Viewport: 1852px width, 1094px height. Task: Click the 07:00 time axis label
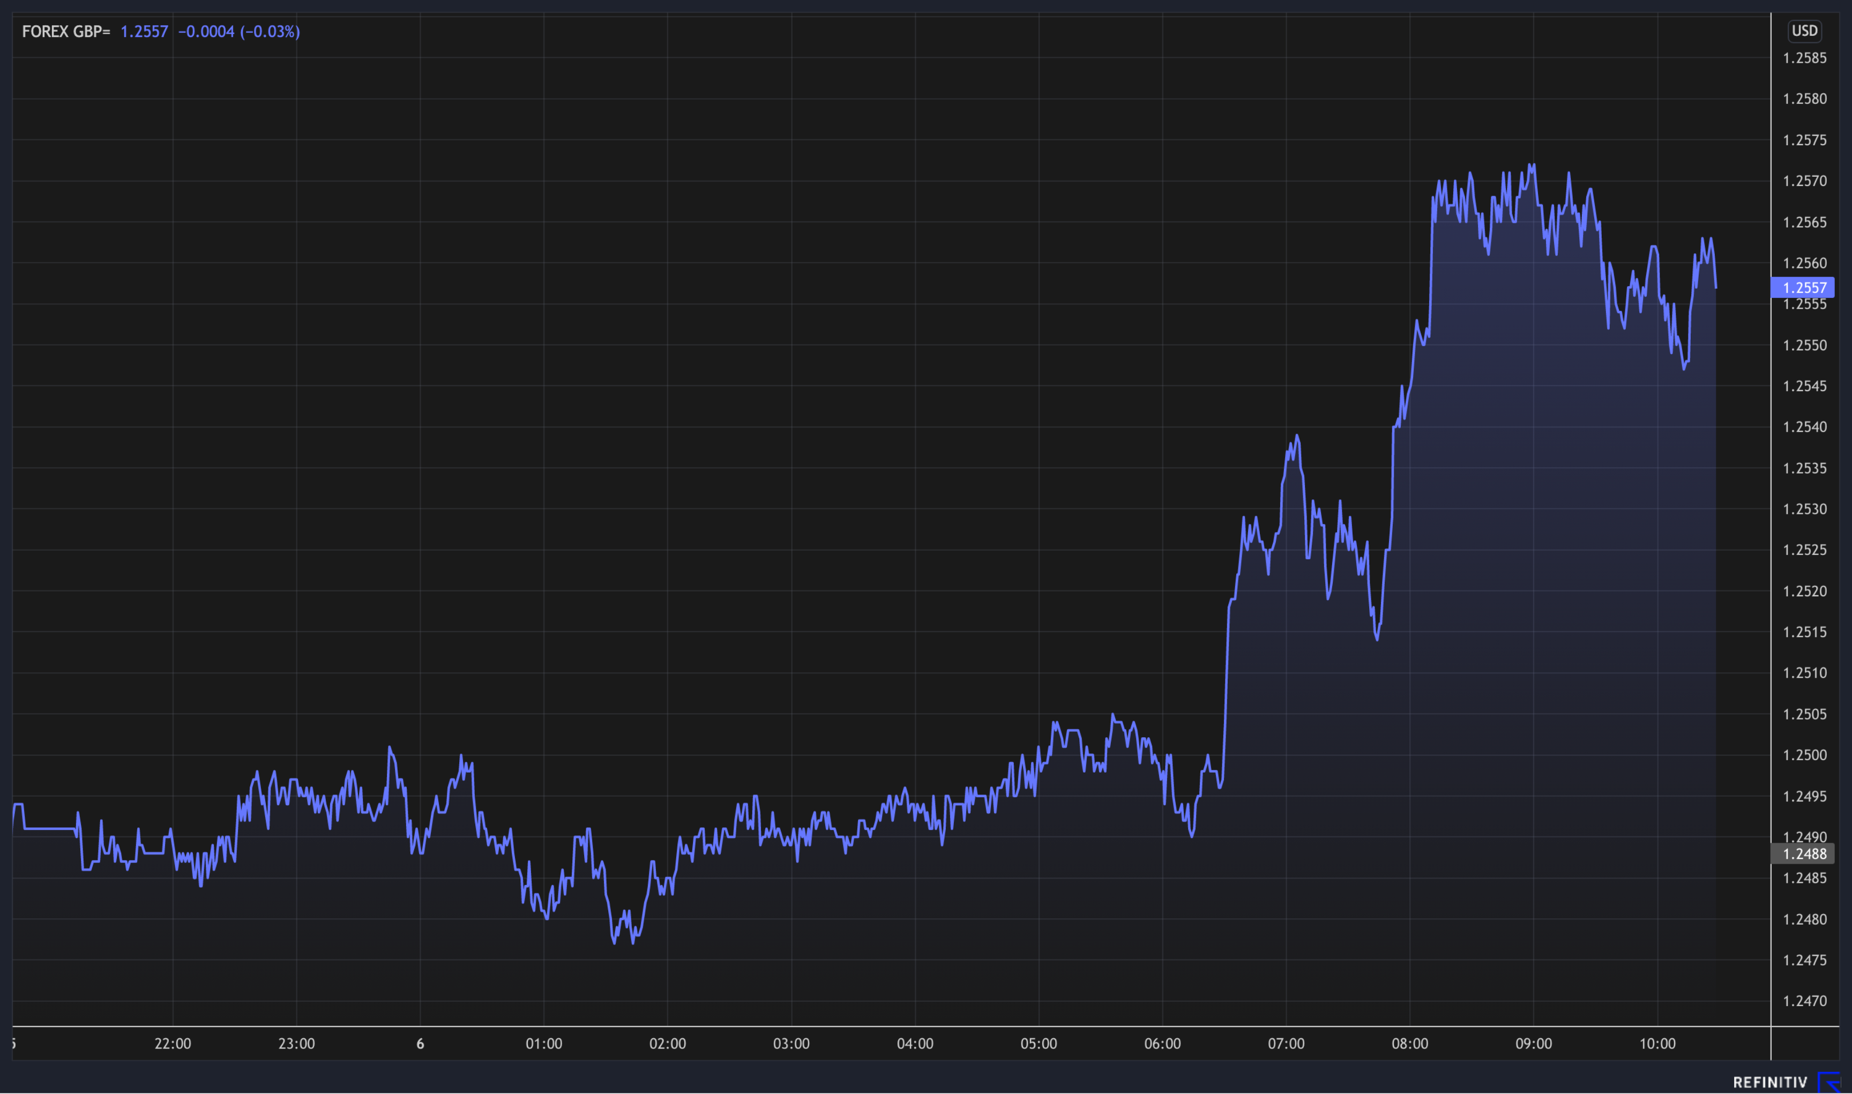pyautogui.click(x=1287, y=1044)
